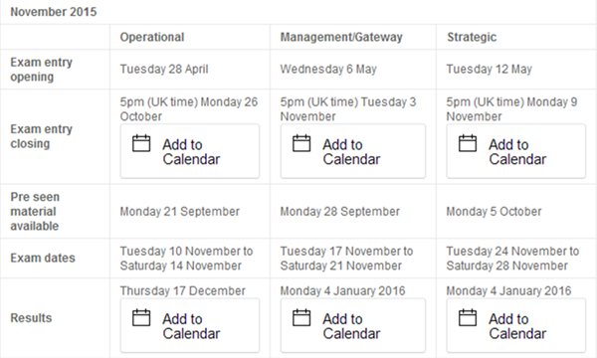Click calendar icon for Operational results date

click(x=141, y=317)
